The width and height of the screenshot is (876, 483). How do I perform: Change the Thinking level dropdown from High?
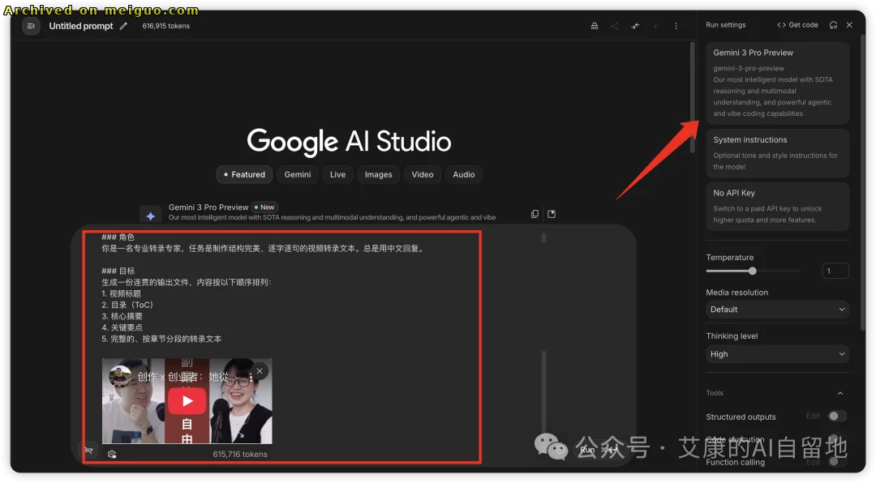(776, 354)
